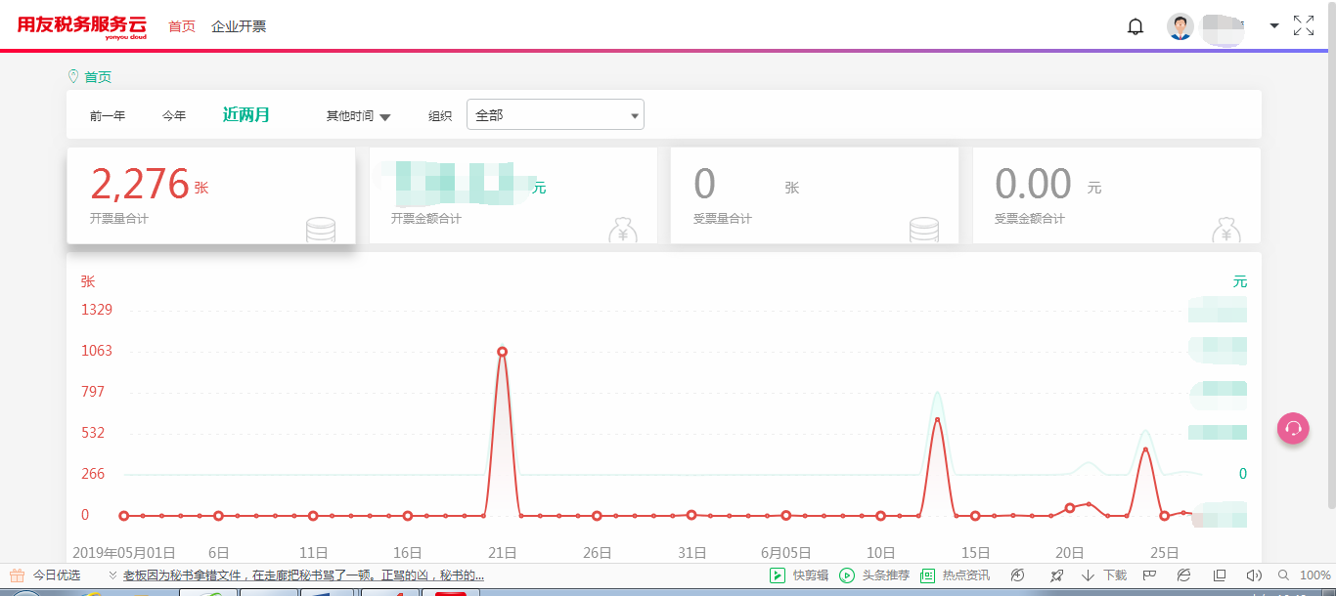1336x596 pixels.
Task: Open the 组织 combo box showing 全部
Action: tap(555, 115)
